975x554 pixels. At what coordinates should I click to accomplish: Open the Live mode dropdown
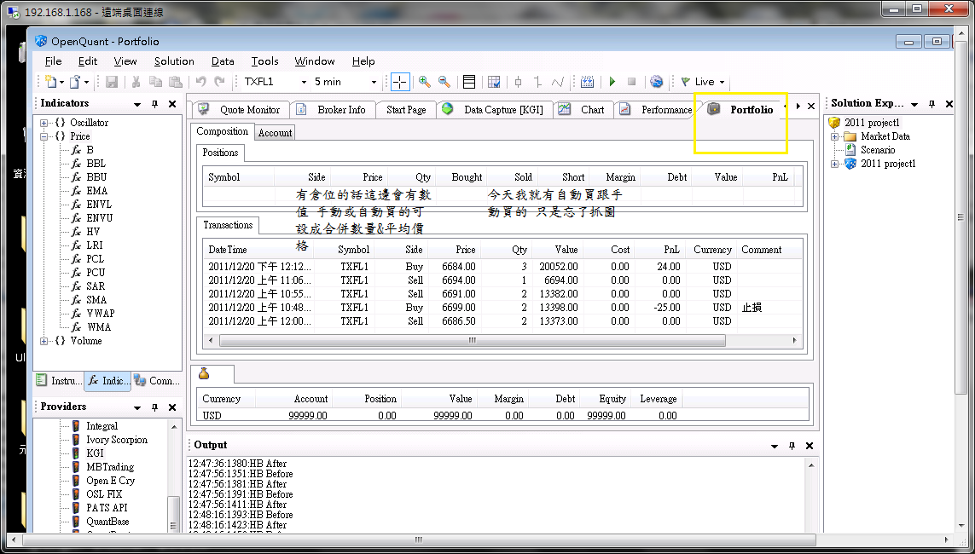722,82
